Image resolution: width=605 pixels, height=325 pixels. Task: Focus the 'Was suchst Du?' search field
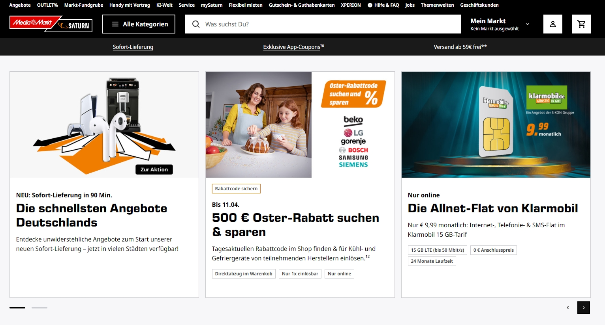click(328, 24)
